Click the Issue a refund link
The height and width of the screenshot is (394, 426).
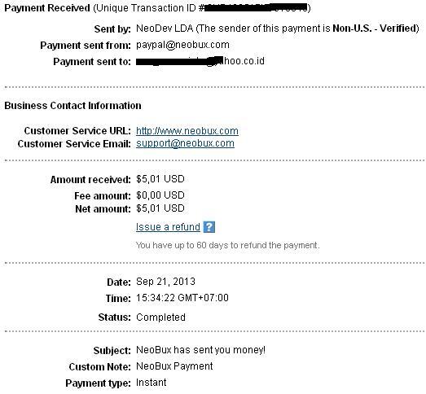pos(168,227)
